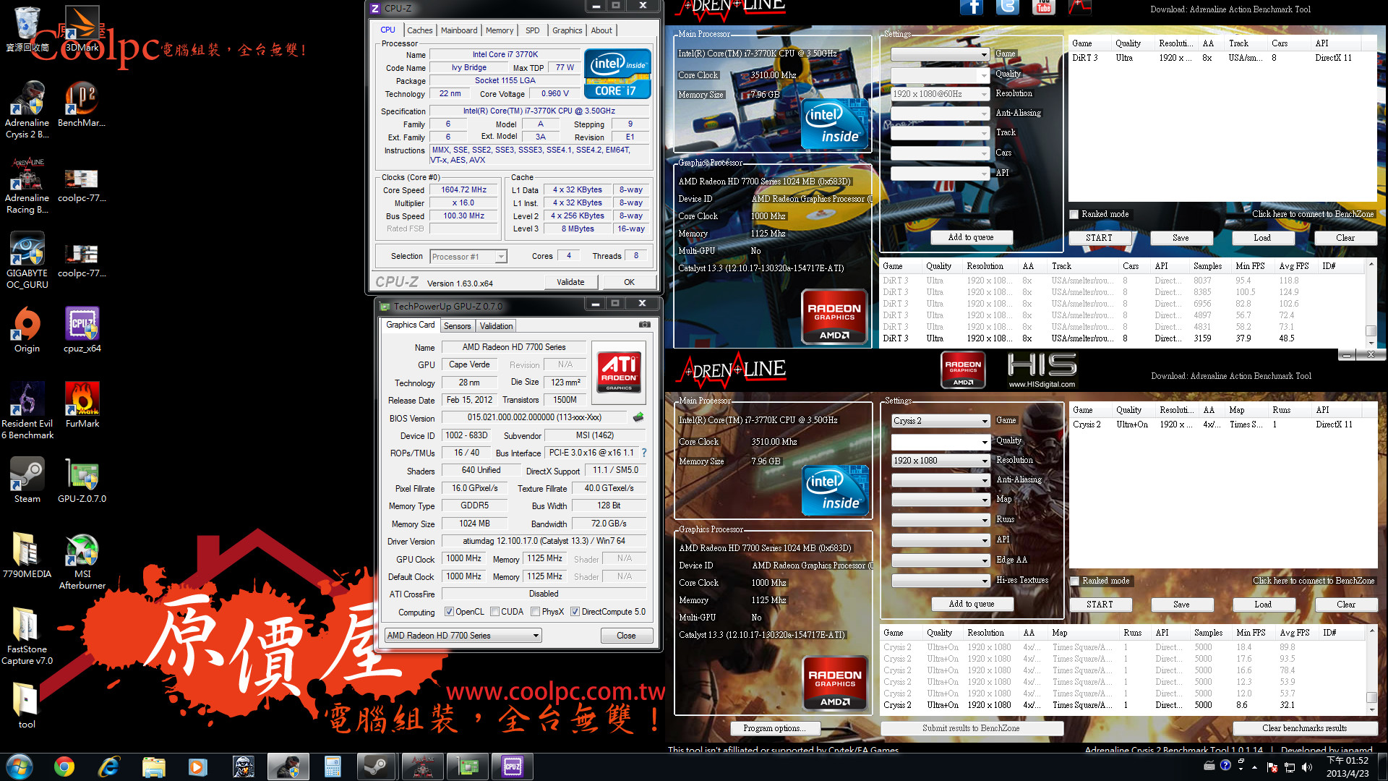The height and width of the screenshot is (781, 1388).
Task: Open the 7790MEDIA folder
Action: [x=27, y=555]
